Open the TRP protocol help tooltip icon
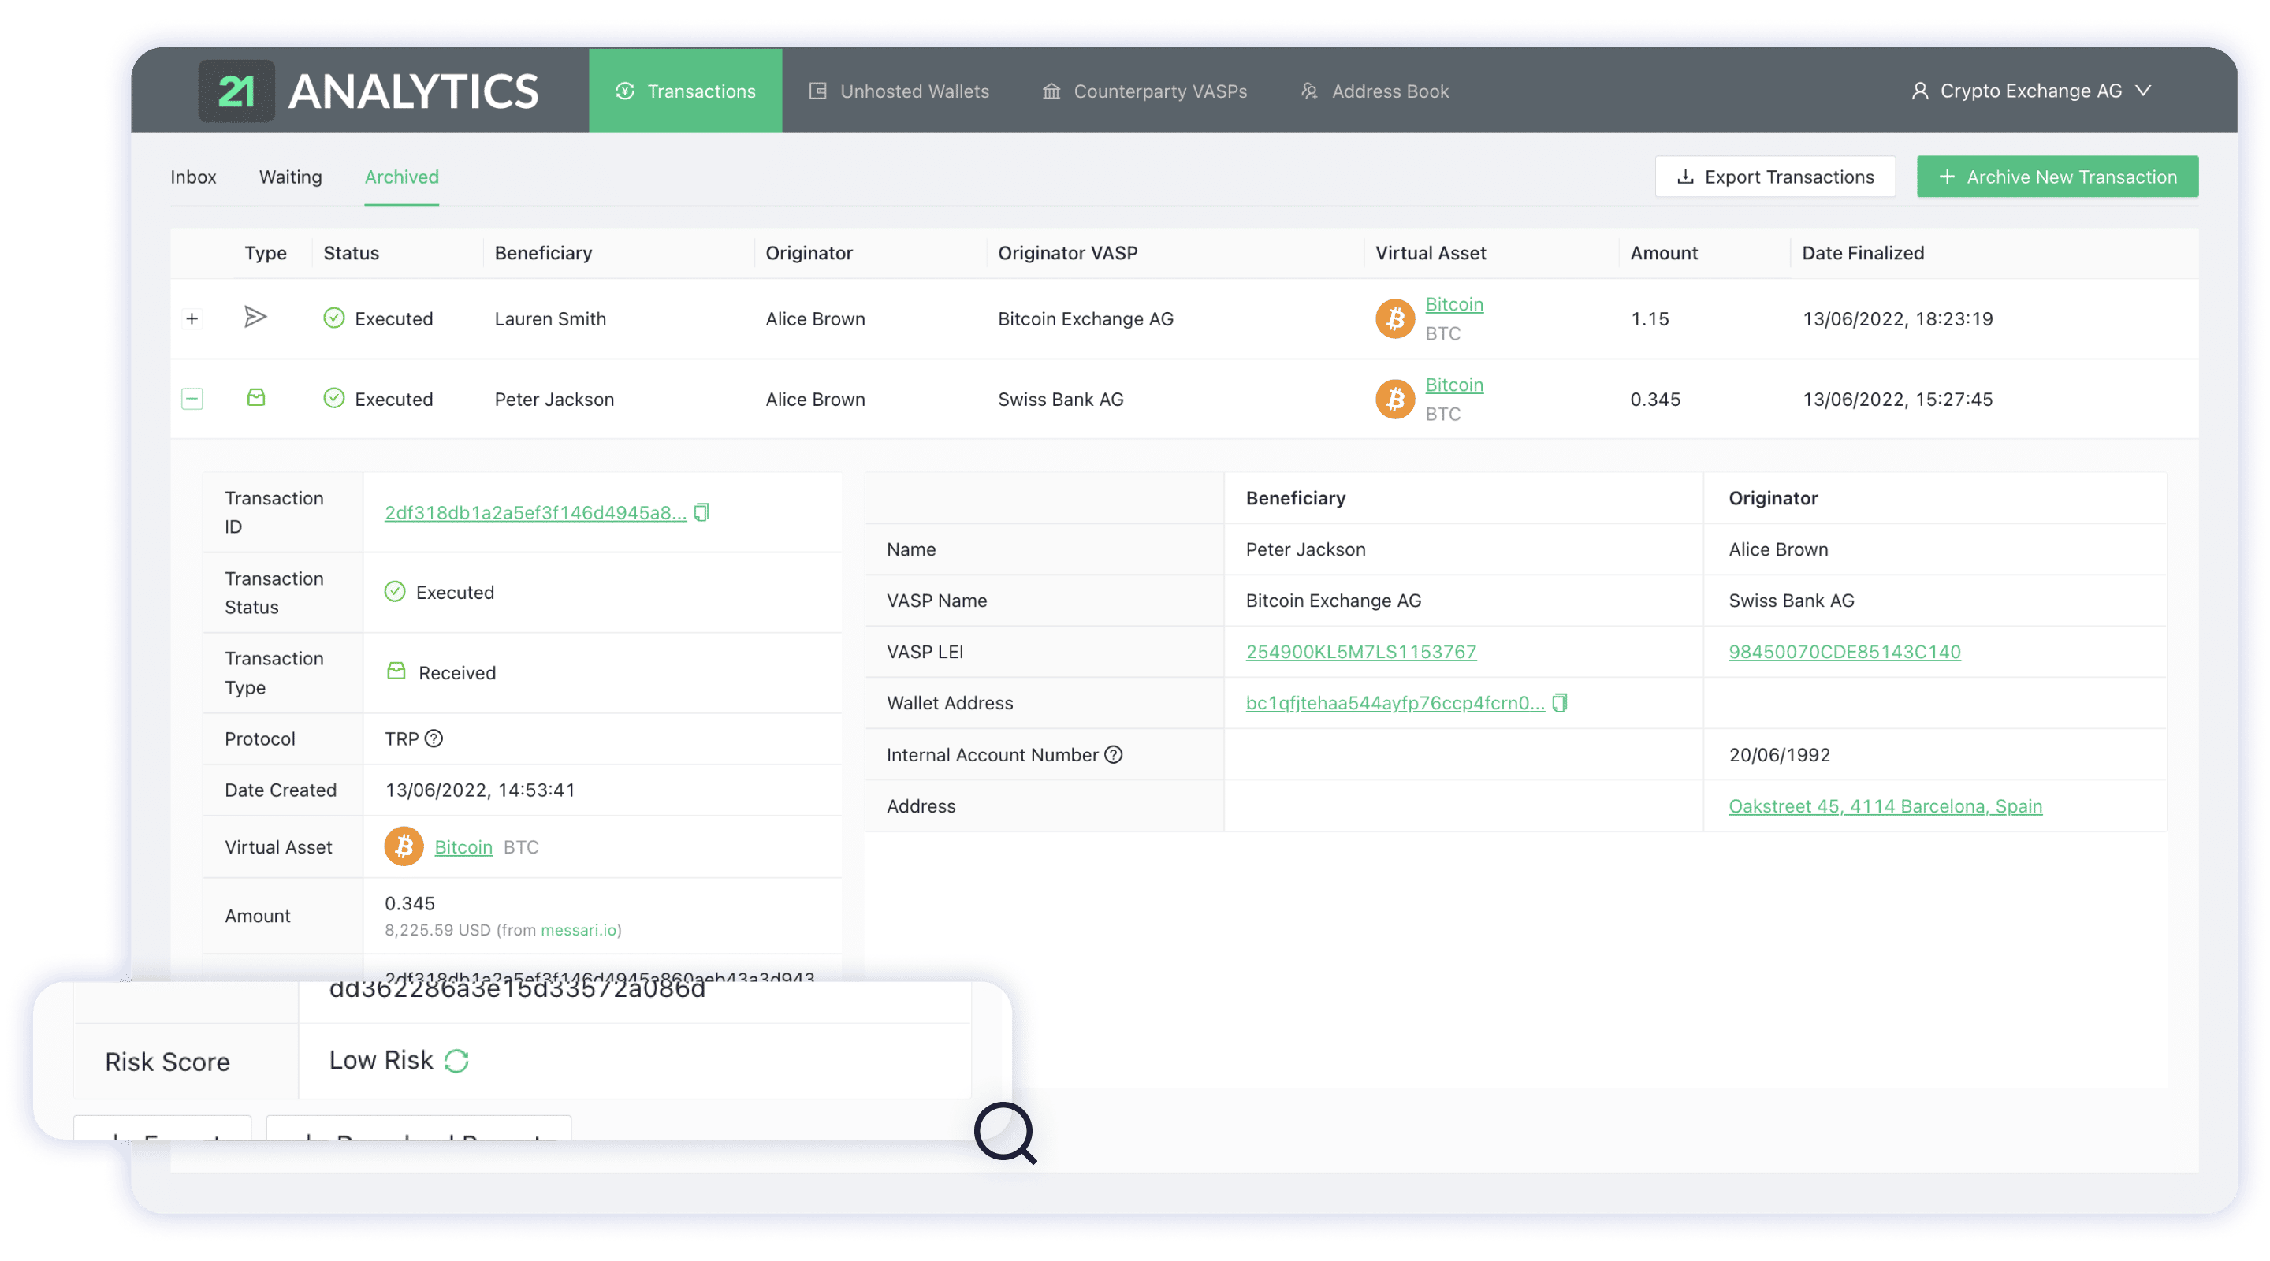The width and height of the screenshot is (2270, 1261). click(x=434, y=738)
